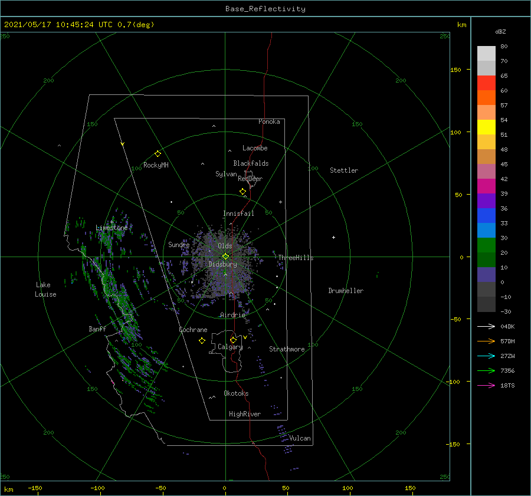The height and width of the screenshot is (496, 531).
Task: Select the Lacombe city label
Action: pyautogui.click(x=255, y=148)
